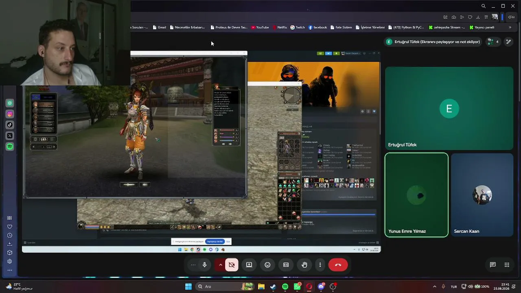Open the Meet in-call chat panel

(x=493, y=265)
